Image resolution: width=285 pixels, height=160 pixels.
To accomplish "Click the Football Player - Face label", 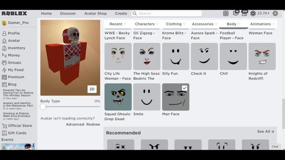I will (232, 36).
